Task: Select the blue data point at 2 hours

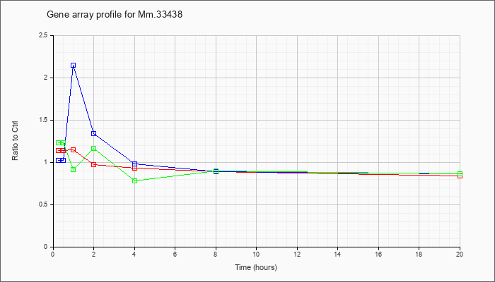Action: 94,133
